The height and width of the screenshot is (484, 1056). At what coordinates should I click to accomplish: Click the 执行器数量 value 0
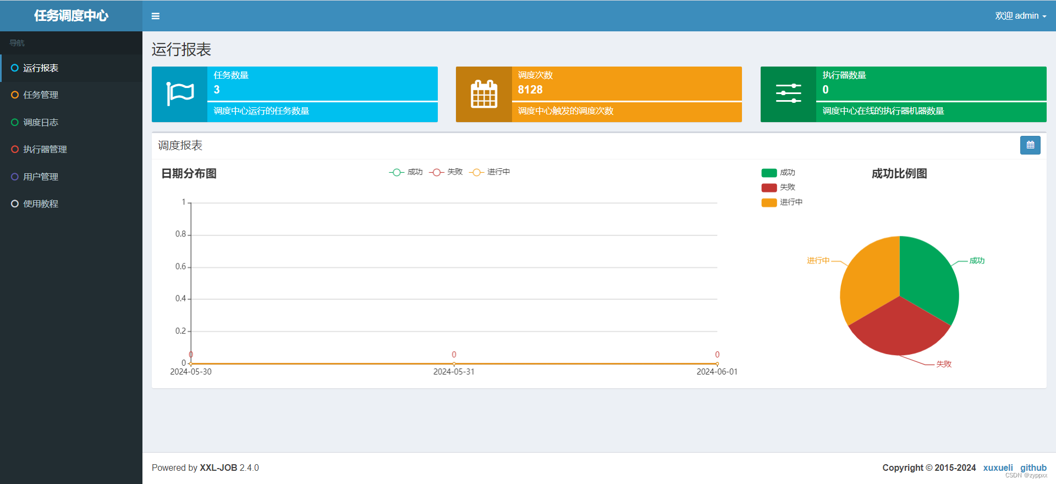[826, 90]
